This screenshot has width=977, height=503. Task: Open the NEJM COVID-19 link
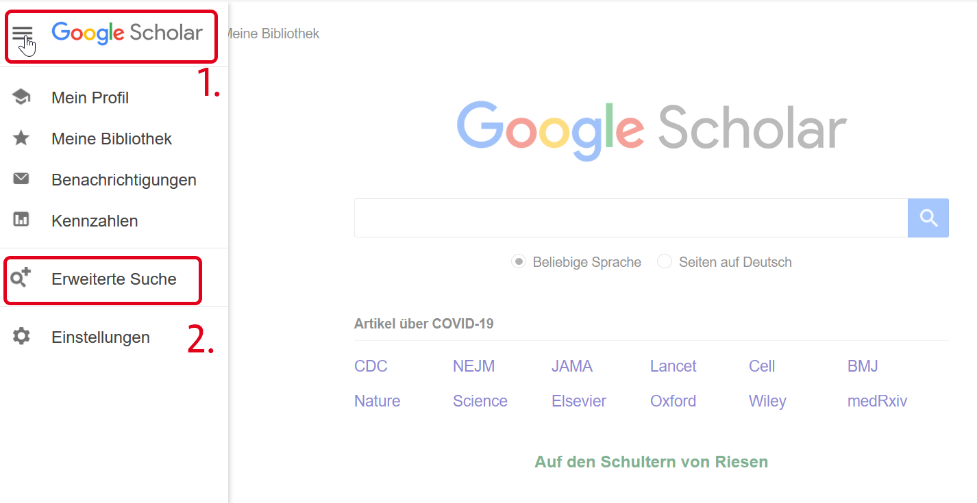pos(473,366)
